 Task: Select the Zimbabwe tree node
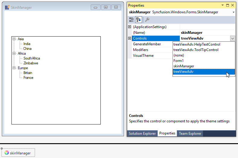pos(31,63)
